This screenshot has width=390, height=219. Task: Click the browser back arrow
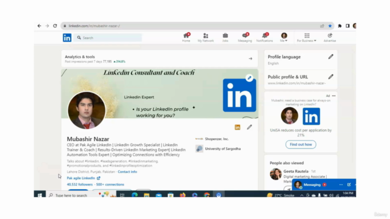tap(39, 26)
